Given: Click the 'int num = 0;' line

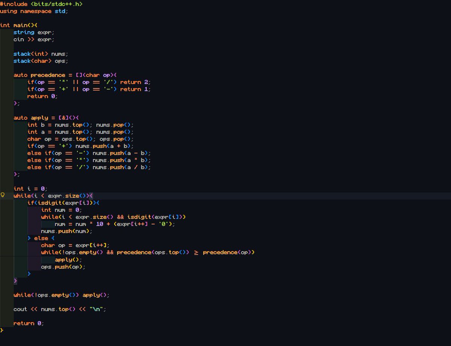Looking at the screenshot, I should tap(62, 210).
